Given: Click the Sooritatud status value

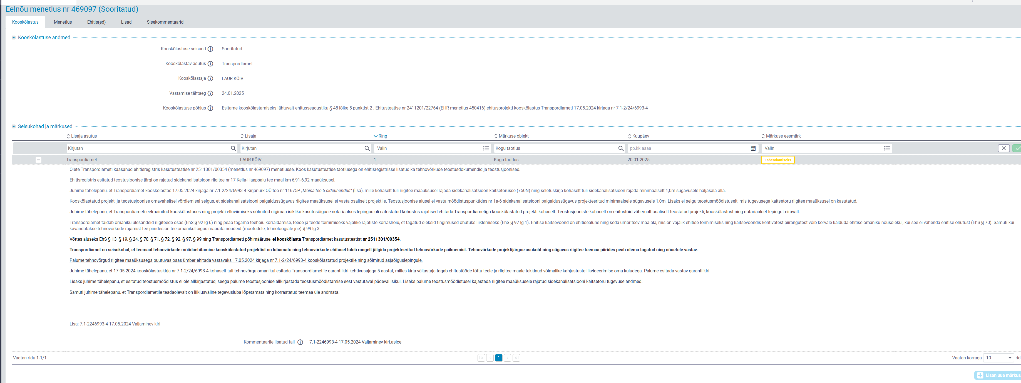Looking at the screenshot, I should tap(232, 49).
